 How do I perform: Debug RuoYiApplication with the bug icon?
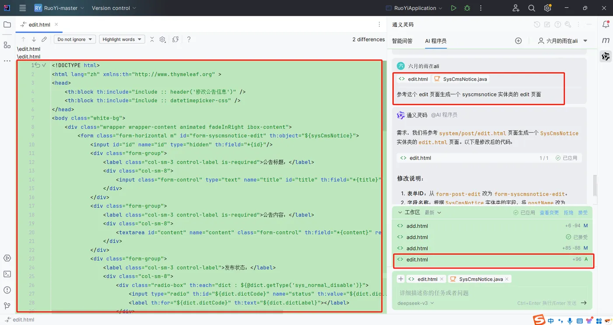pos(467,8)
